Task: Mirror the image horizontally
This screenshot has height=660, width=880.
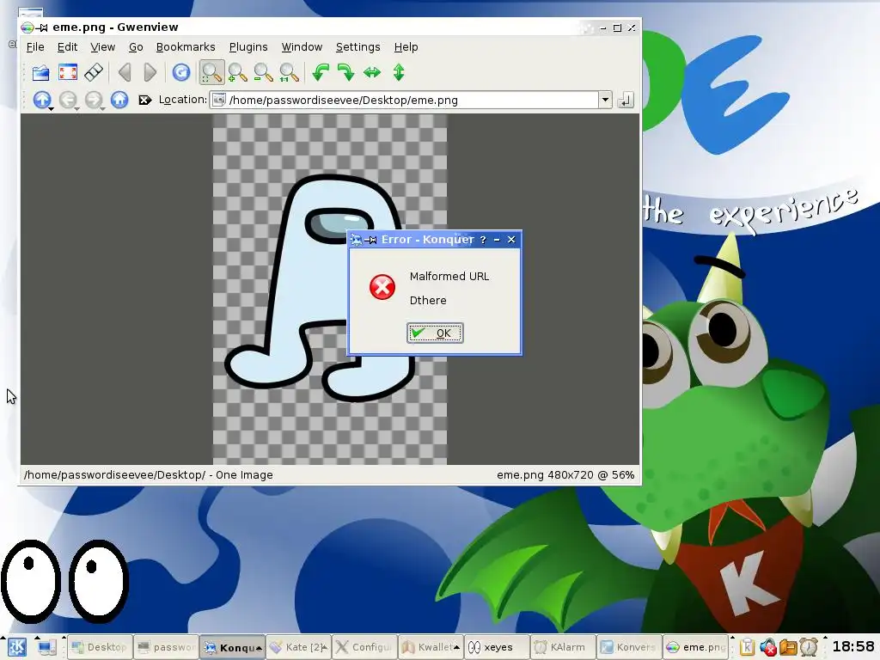Action: (372, 72)
